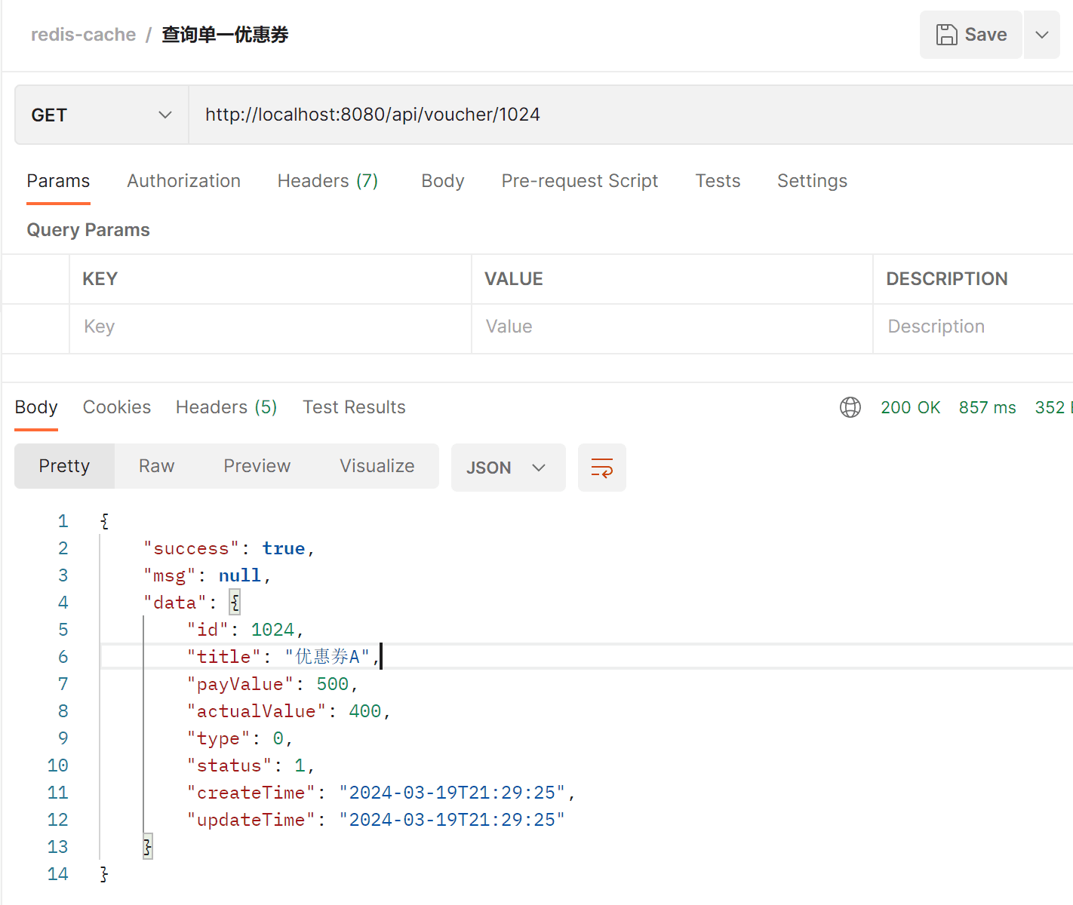Click the 200 OK status
1073x905 pixels.
coord(910,407)
